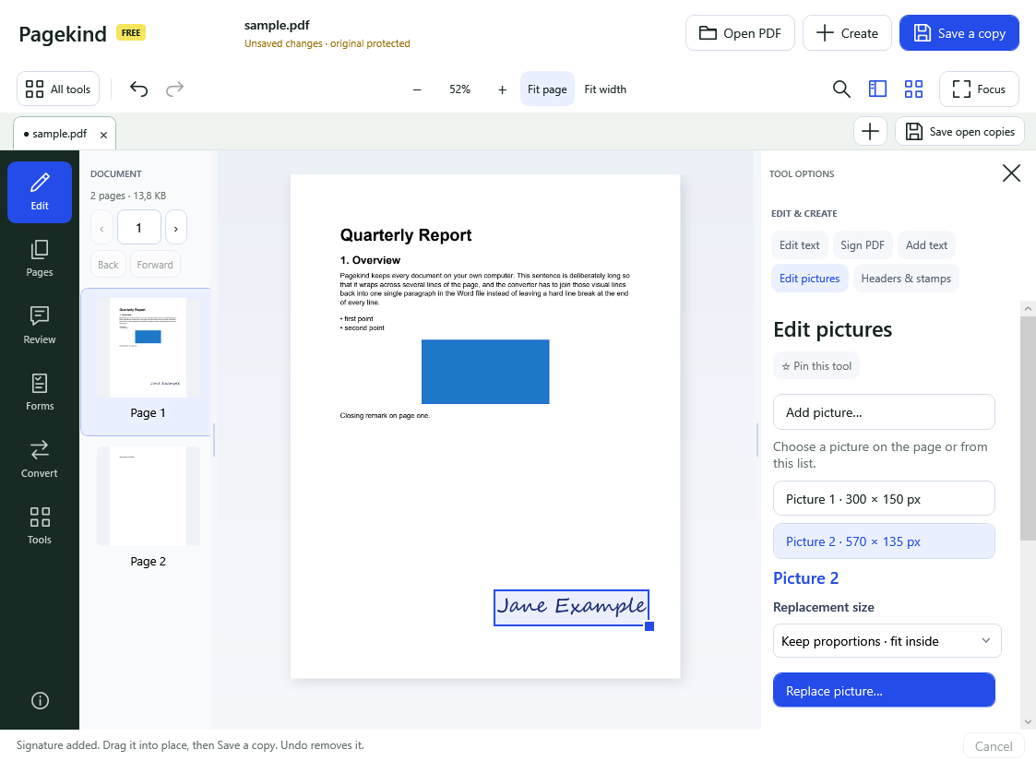Screen dimensions: 1036x761
Task: Open the search magnifier icon
Action: point(841,89)
